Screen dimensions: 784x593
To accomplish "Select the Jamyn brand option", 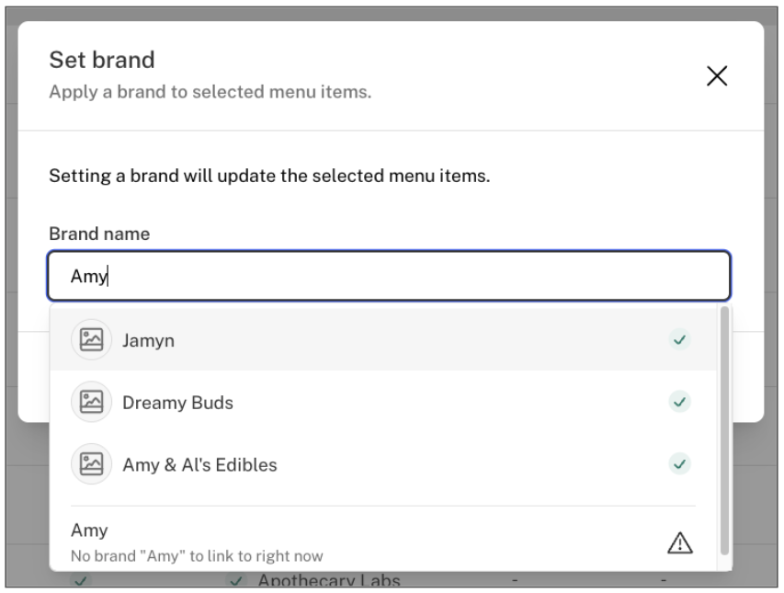I will pos(383,340).
